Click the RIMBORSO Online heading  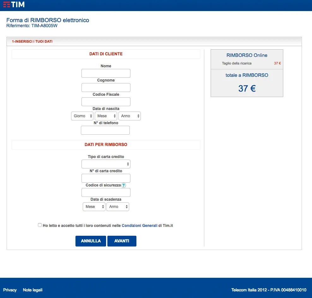(x=247, y=55)
